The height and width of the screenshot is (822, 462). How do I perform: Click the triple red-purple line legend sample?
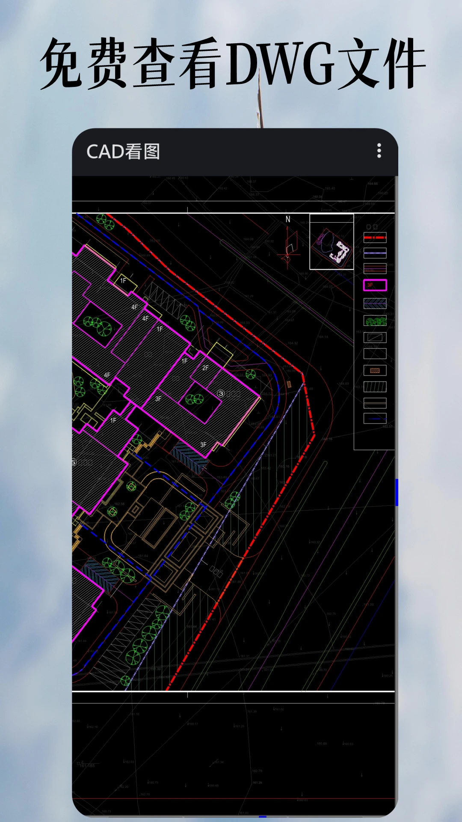click(375, 269)
